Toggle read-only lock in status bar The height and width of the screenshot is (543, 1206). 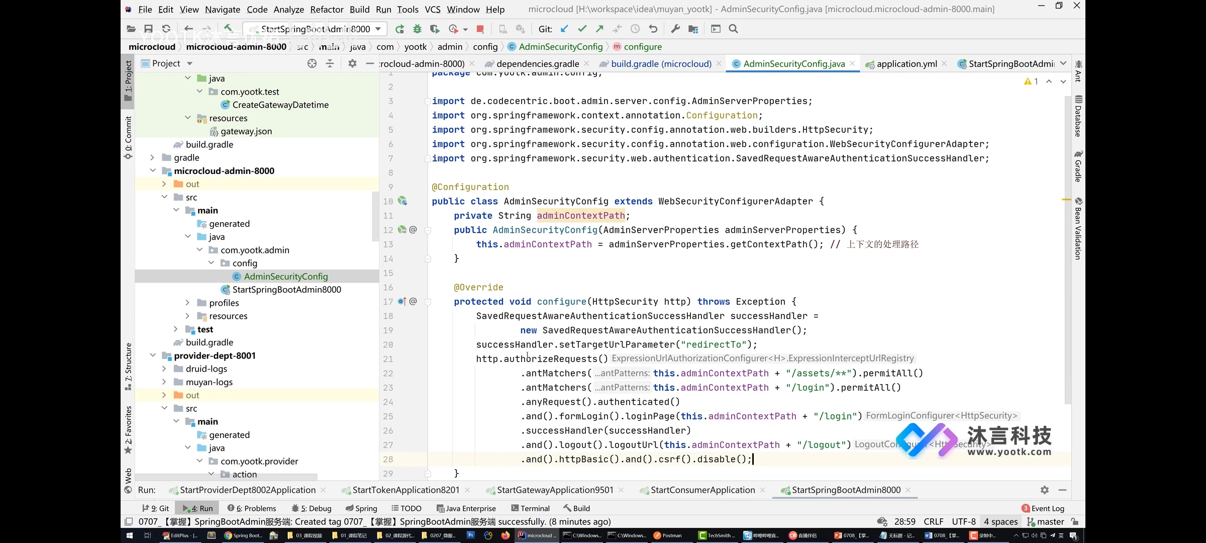tap(1074, 521)
